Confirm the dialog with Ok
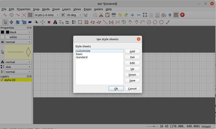The image size is (216, 129). click(116, 89)
